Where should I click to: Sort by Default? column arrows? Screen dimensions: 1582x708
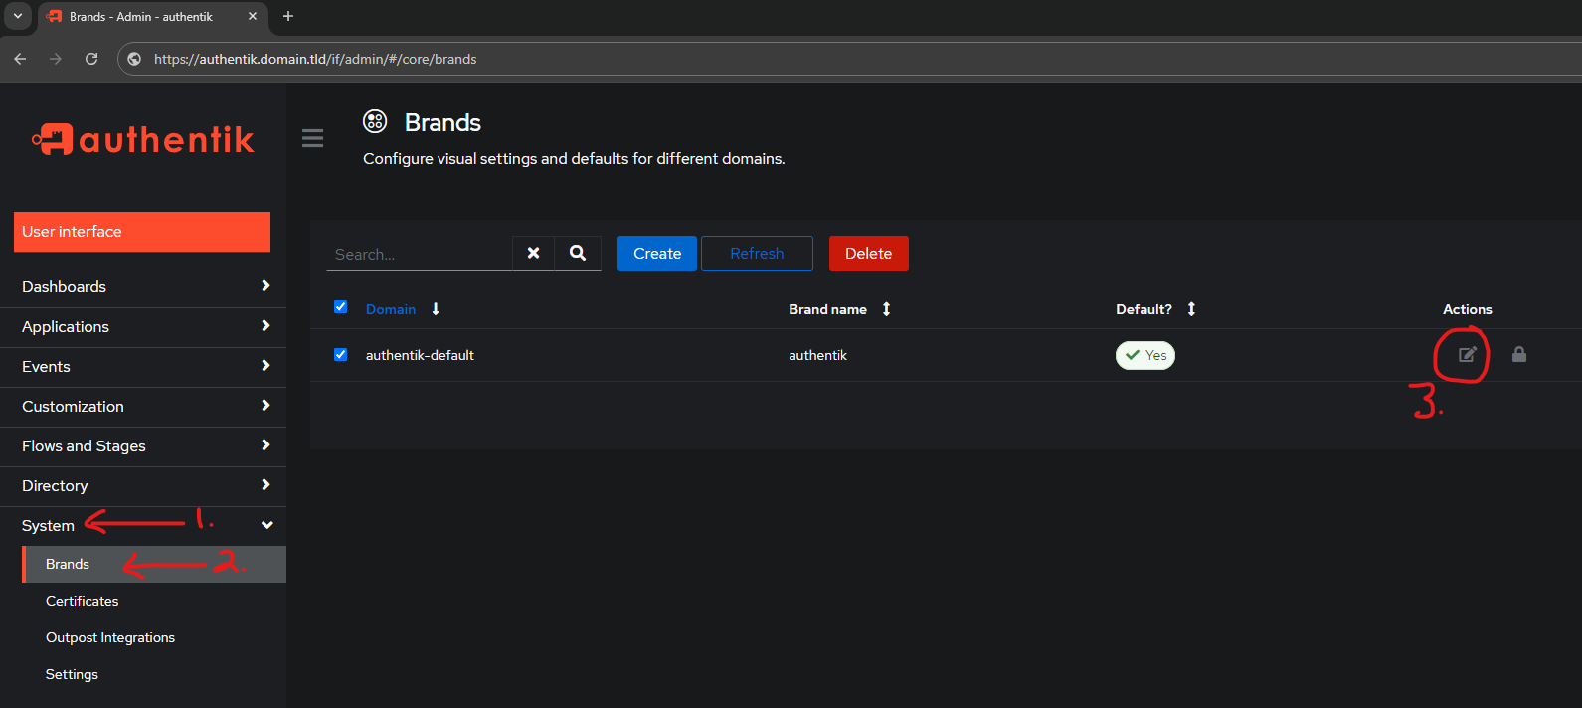coord(1191,309)
